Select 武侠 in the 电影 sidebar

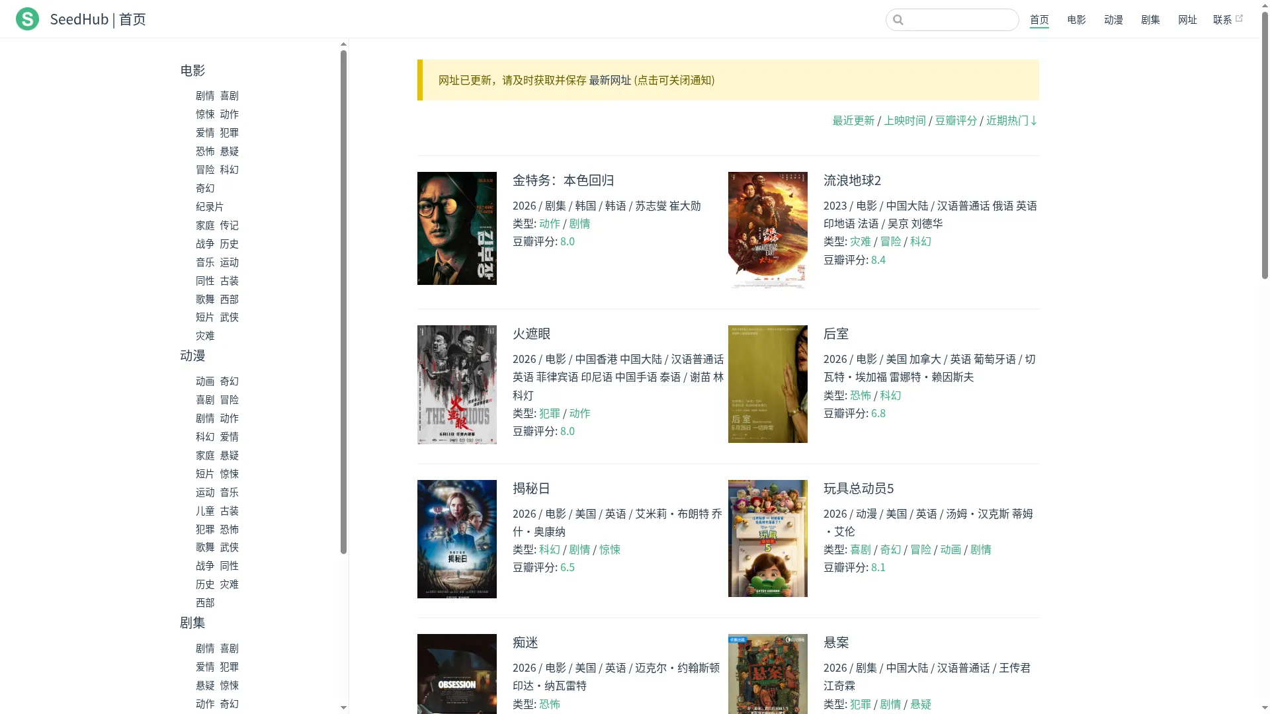click(229, 317)
